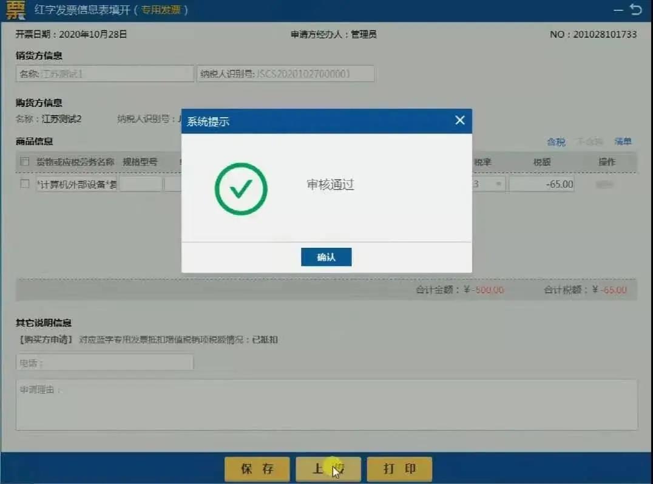The width and height of the screenshot is (653, 484).
Task: Click the 上传 button
Action: point(328,468)
